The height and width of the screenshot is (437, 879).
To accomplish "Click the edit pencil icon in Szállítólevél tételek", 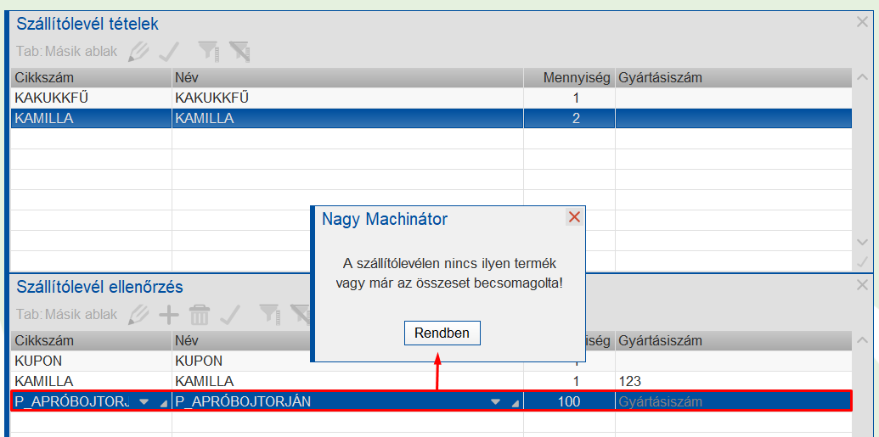I will (138, 52).
